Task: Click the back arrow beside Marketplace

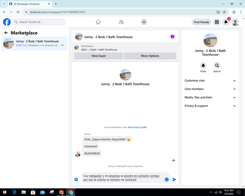Action: (6, 33)
